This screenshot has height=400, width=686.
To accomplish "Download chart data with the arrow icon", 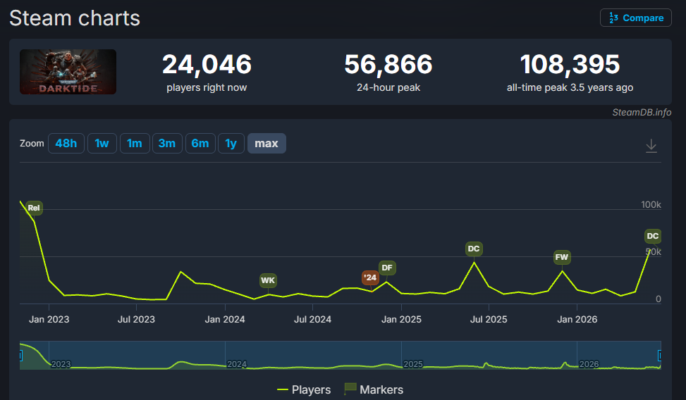I will (651, 146).
